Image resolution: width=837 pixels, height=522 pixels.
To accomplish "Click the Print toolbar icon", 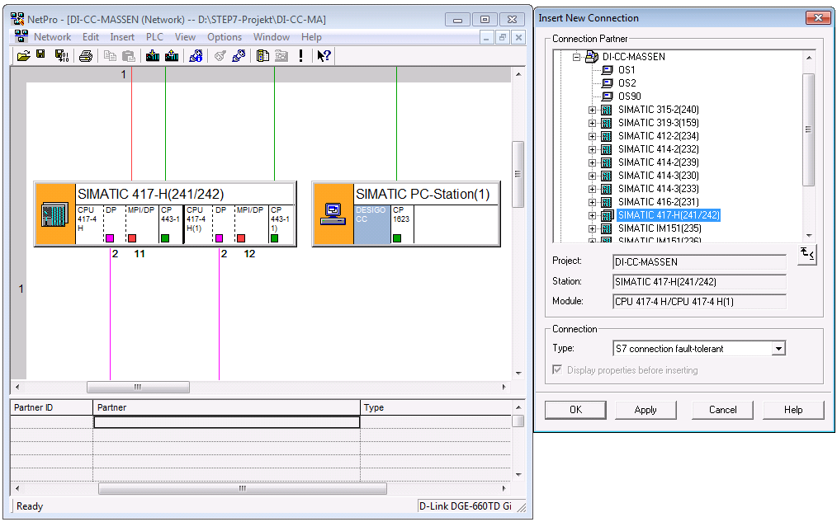I will (86, 56).
